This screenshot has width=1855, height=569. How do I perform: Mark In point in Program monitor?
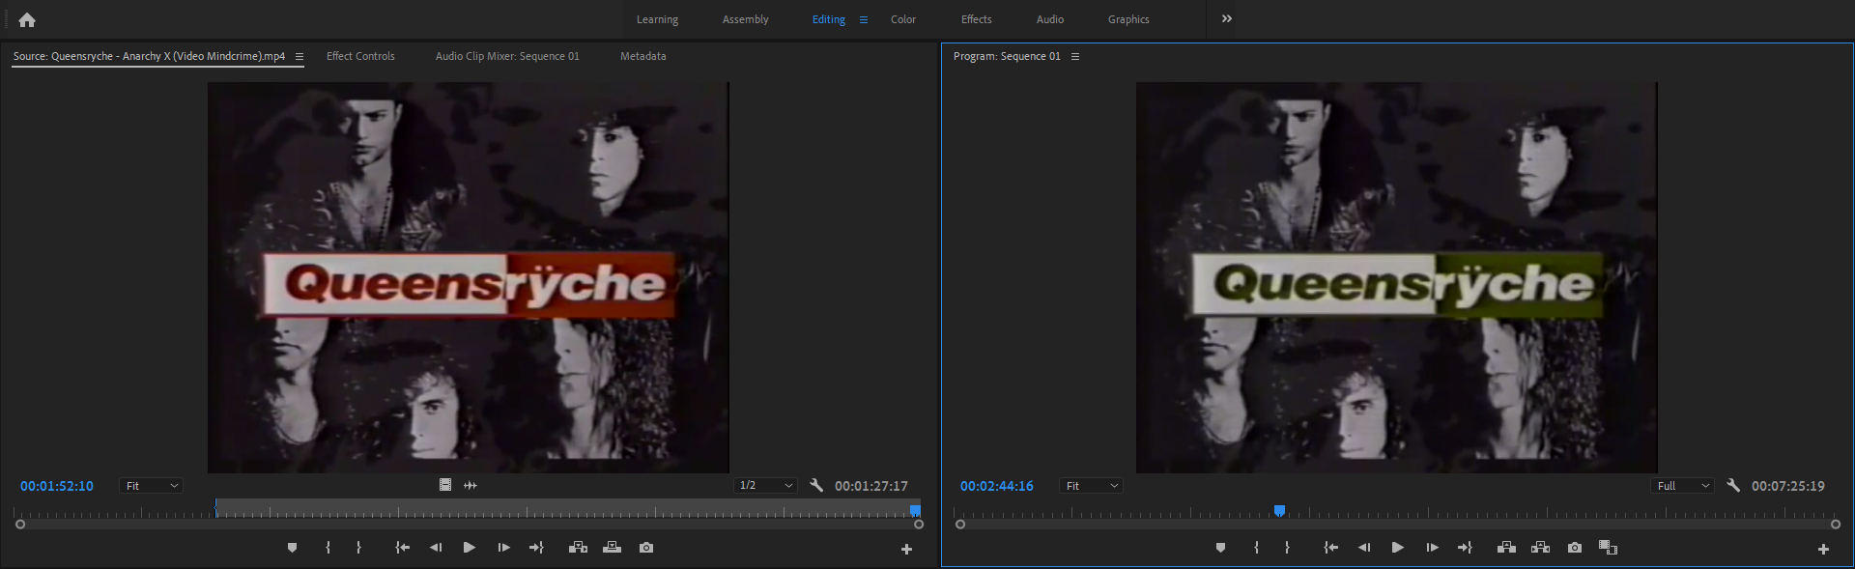(1257, 548)
